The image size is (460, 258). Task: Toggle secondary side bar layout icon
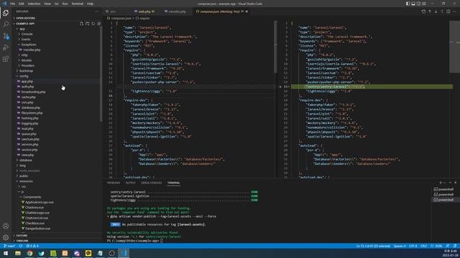[418, 4]
